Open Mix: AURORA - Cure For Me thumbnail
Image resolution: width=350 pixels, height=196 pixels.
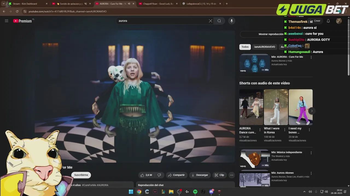click(x=255, y=63)
